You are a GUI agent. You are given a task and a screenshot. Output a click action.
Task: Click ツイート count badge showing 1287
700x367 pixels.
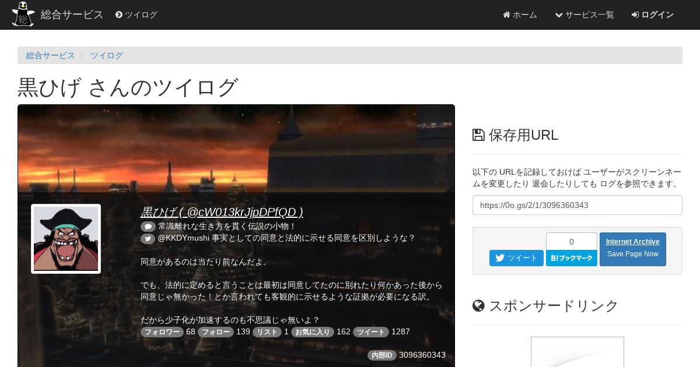pyautogui.click(x=371, y=332)
